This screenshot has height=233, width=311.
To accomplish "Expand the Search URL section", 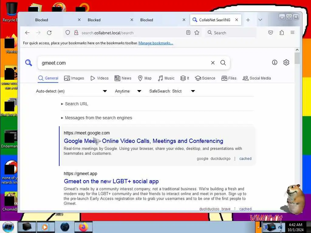I will pos(75,104).
